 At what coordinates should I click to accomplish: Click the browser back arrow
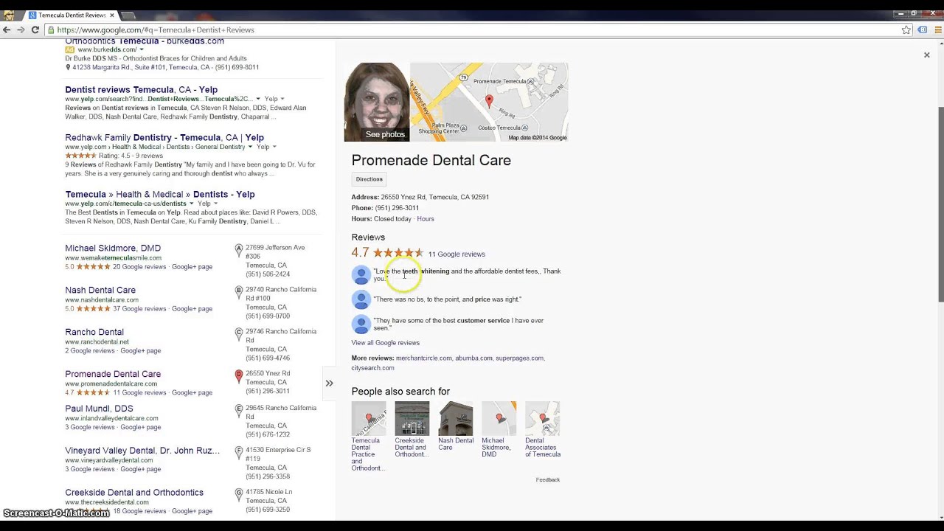click(x=7, y=29)
